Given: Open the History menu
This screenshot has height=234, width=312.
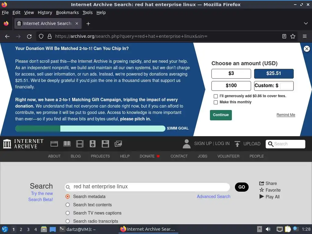Looking at the screenshot, I should tap(45, 12).
